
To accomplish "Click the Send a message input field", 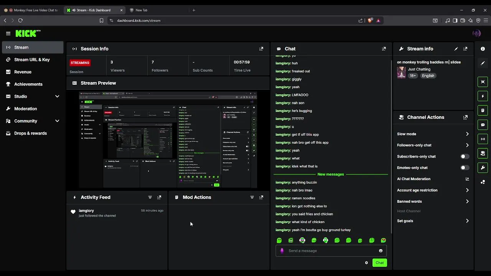I will 331,251.
